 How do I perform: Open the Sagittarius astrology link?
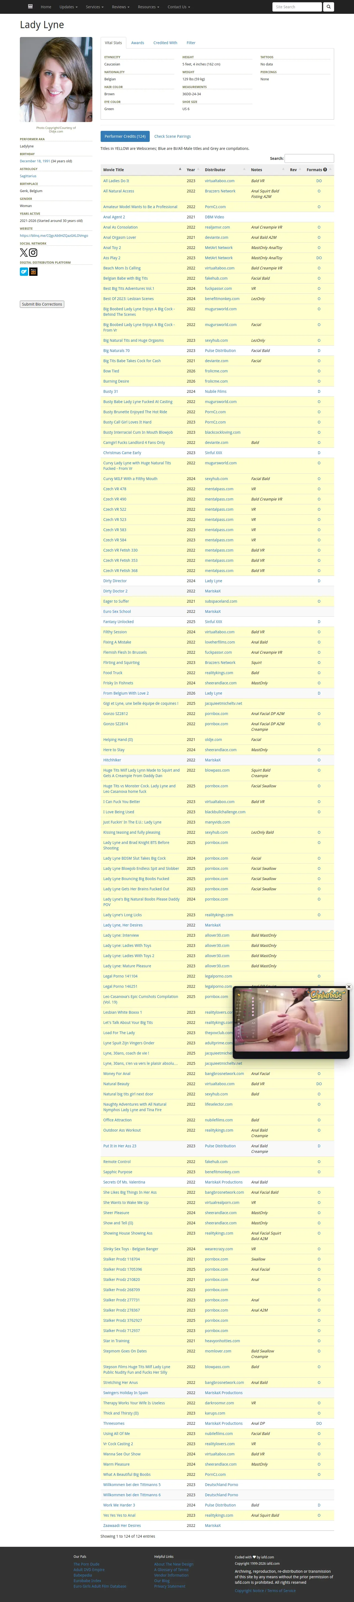coord(28,176)
